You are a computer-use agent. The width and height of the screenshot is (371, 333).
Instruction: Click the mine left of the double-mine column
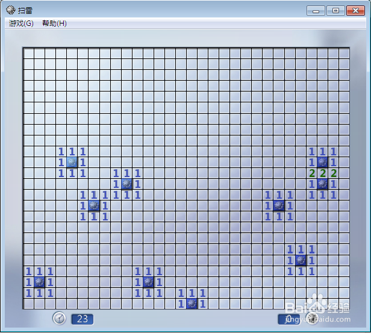[279, 206]
